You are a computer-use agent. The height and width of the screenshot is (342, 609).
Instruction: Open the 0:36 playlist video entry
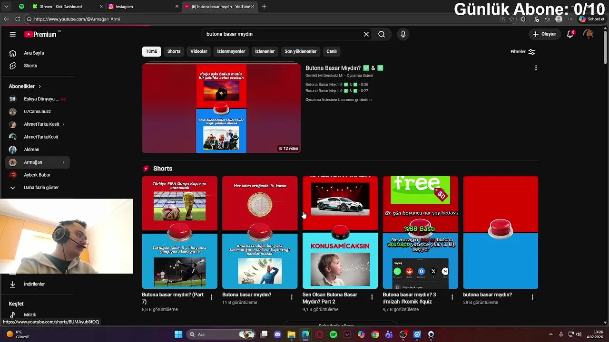(337, 85)
